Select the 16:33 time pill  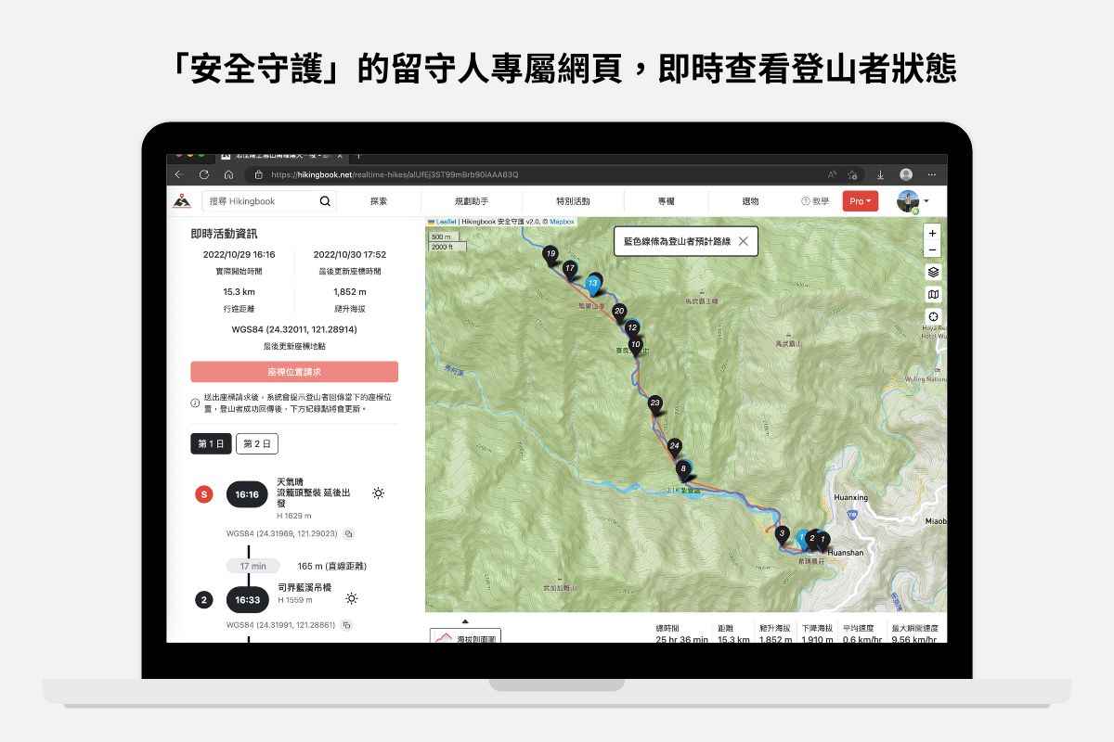click(x=247, y=600)
